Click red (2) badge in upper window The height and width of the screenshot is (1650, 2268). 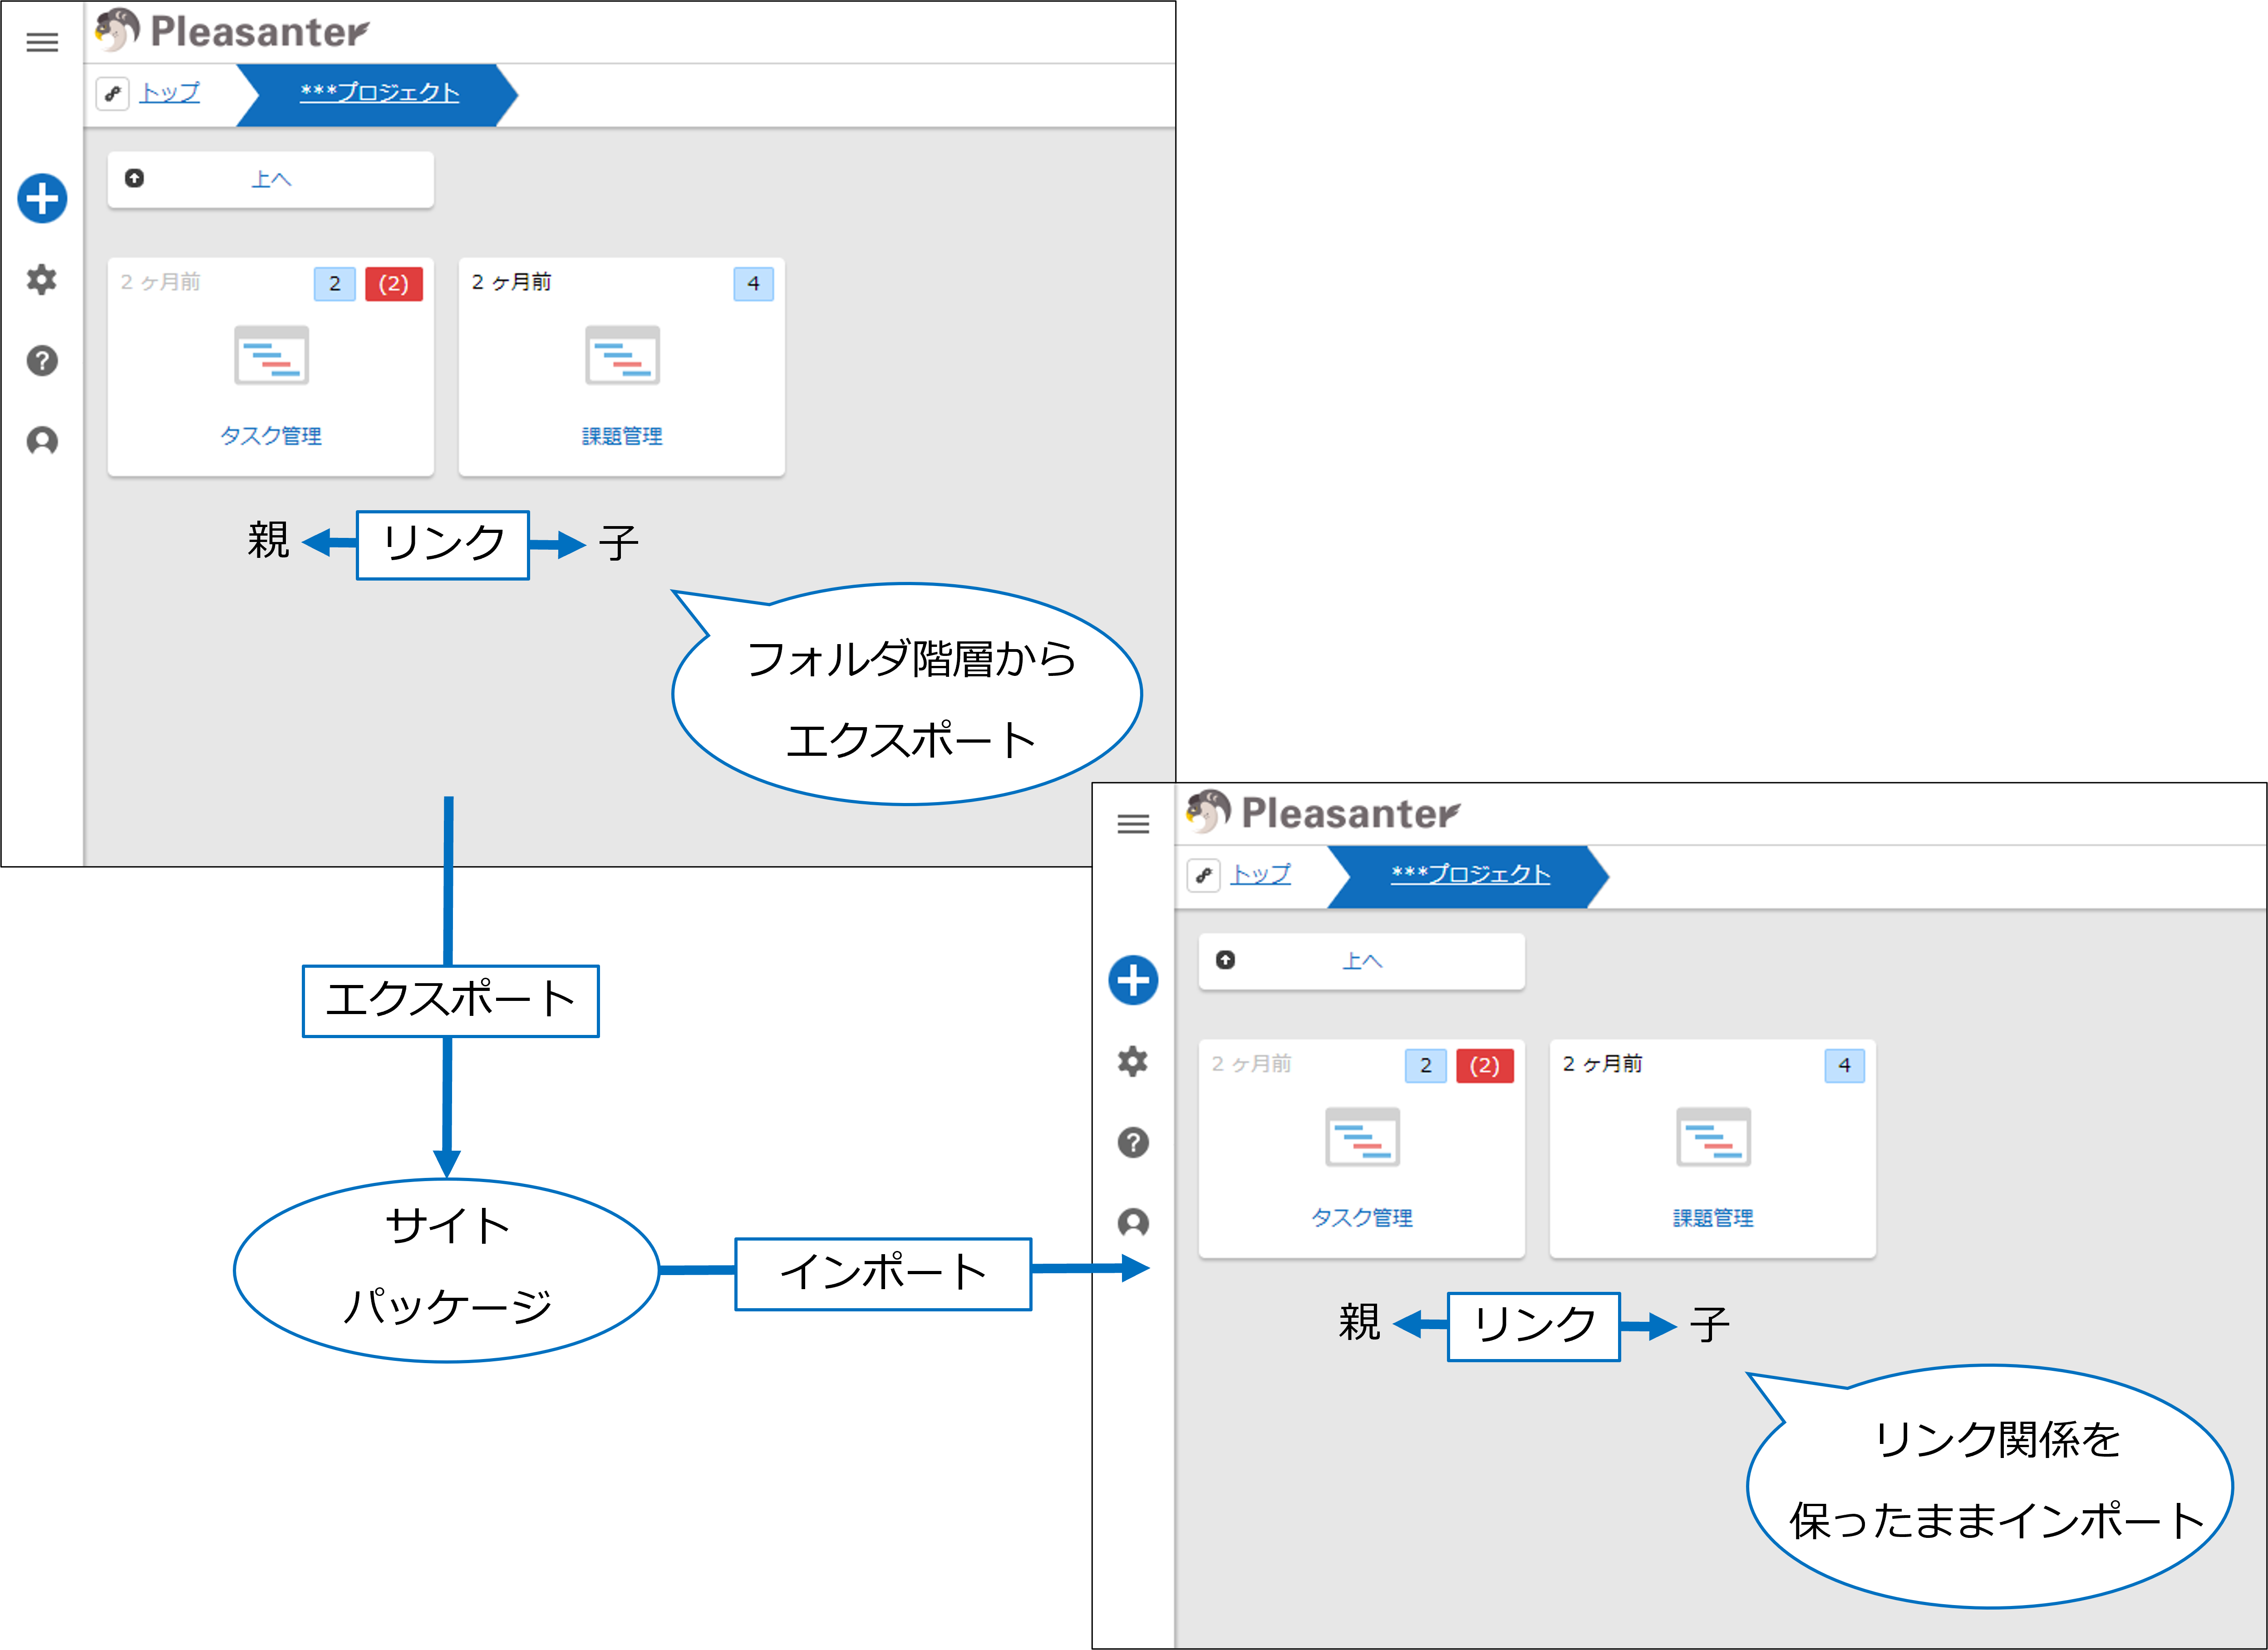click(393, 284)
